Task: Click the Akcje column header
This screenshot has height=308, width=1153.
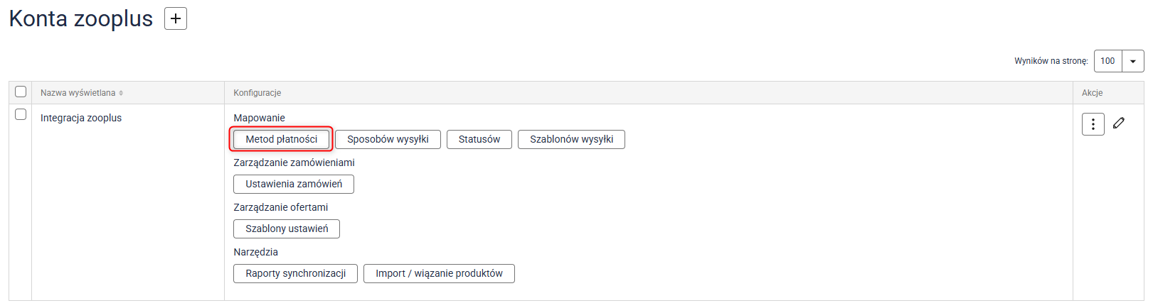Action: point(1092,93)
